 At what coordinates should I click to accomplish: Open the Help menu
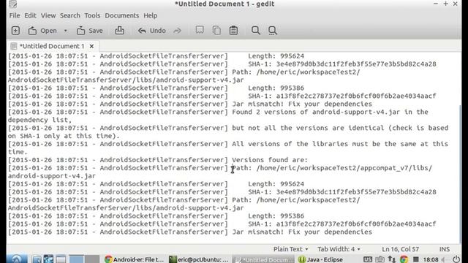[150, 15]
